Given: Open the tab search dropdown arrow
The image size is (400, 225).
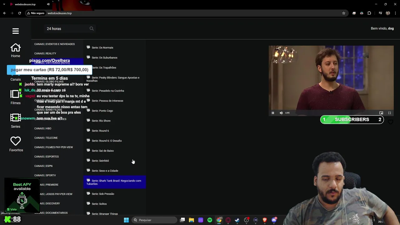Looking at the screenshot, I should (4, 4).
